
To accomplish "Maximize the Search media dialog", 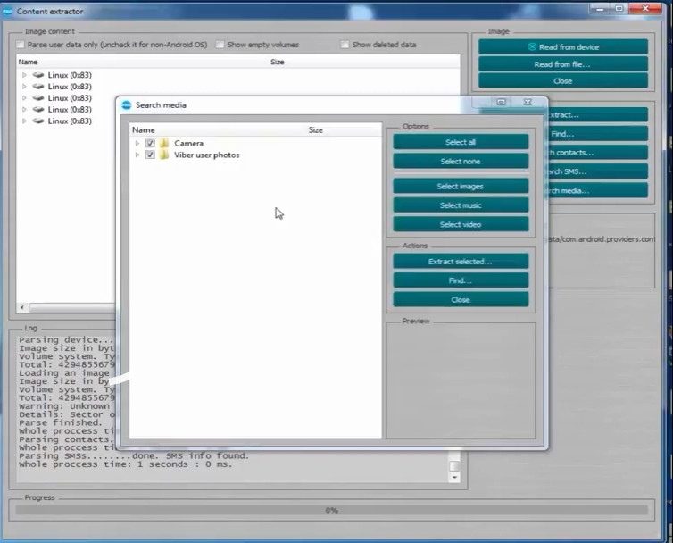I will (x=501, y=102).
